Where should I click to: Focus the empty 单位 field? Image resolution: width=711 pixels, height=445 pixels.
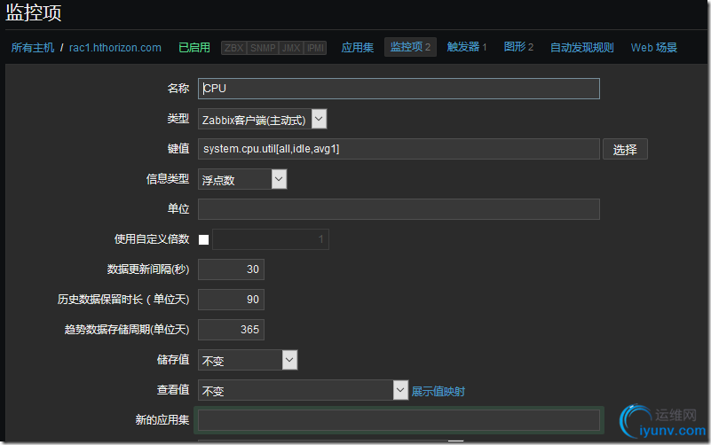[x=399, y=209]
